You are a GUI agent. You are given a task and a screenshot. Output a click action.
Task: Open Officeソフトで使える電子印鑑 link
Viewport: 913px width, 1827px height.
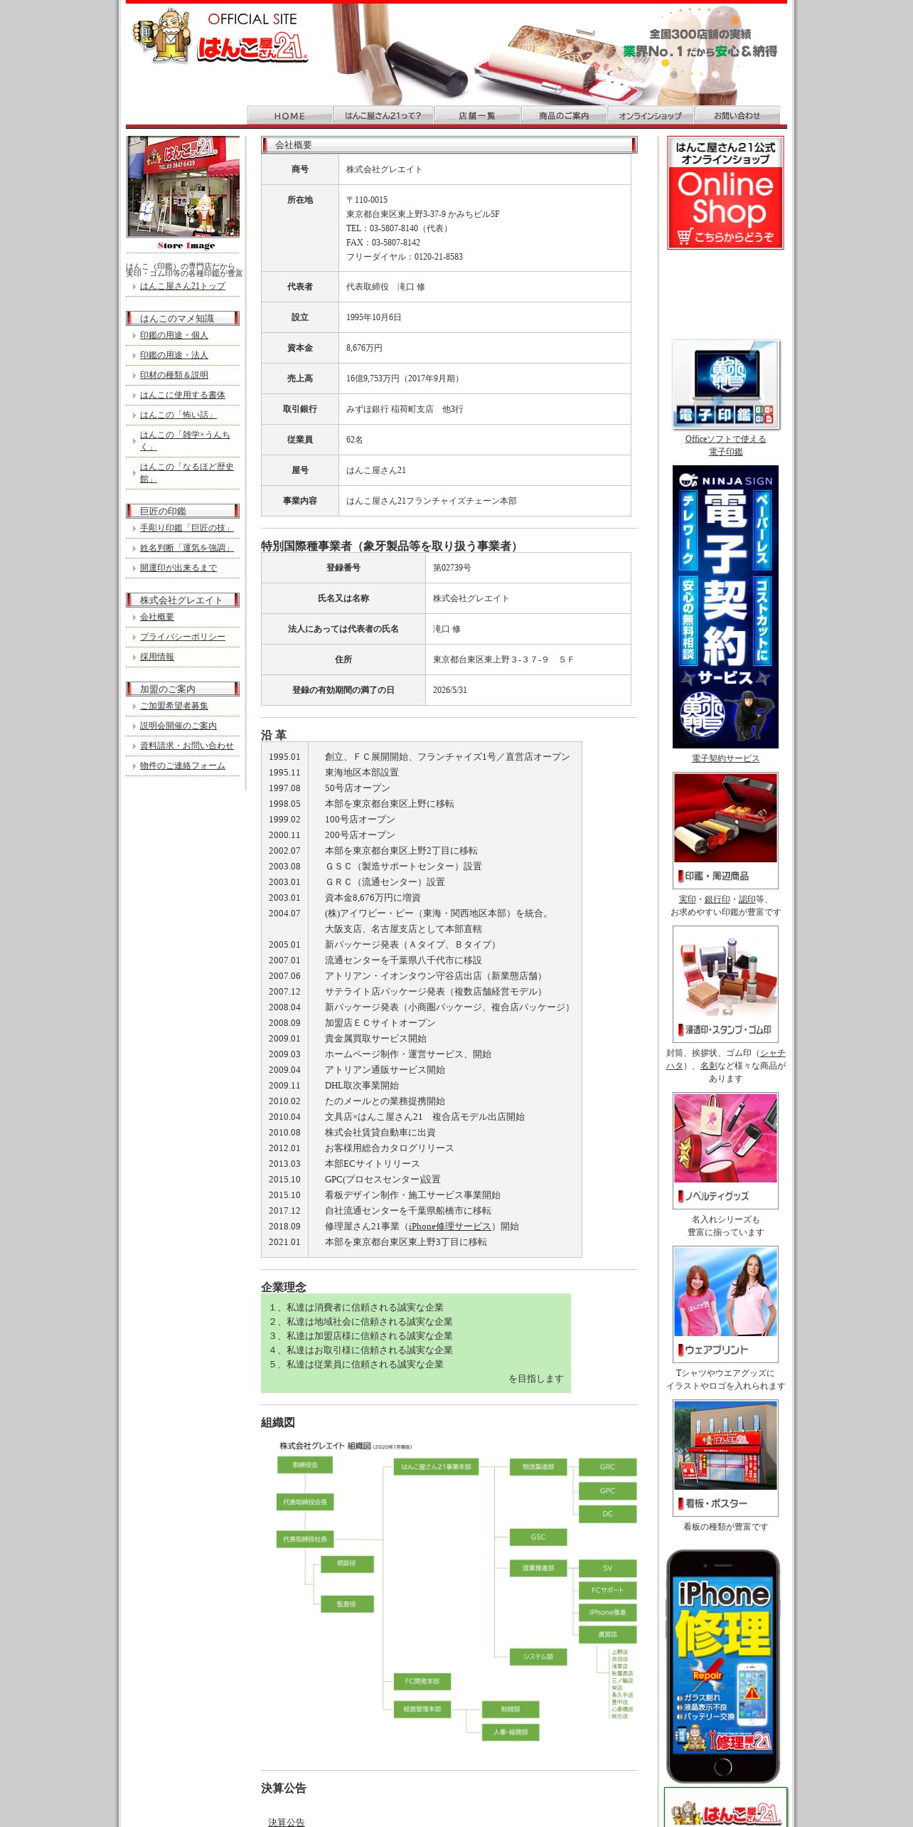click(x=726, y=445)
